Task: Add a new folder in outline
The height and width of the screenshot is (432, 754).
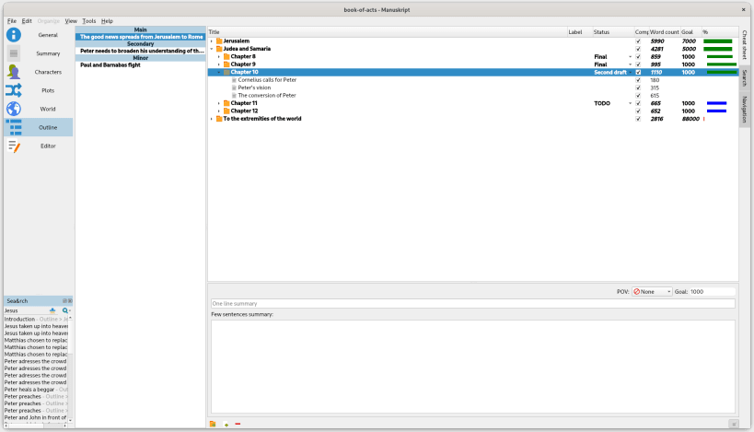Action: click(213, 424)
